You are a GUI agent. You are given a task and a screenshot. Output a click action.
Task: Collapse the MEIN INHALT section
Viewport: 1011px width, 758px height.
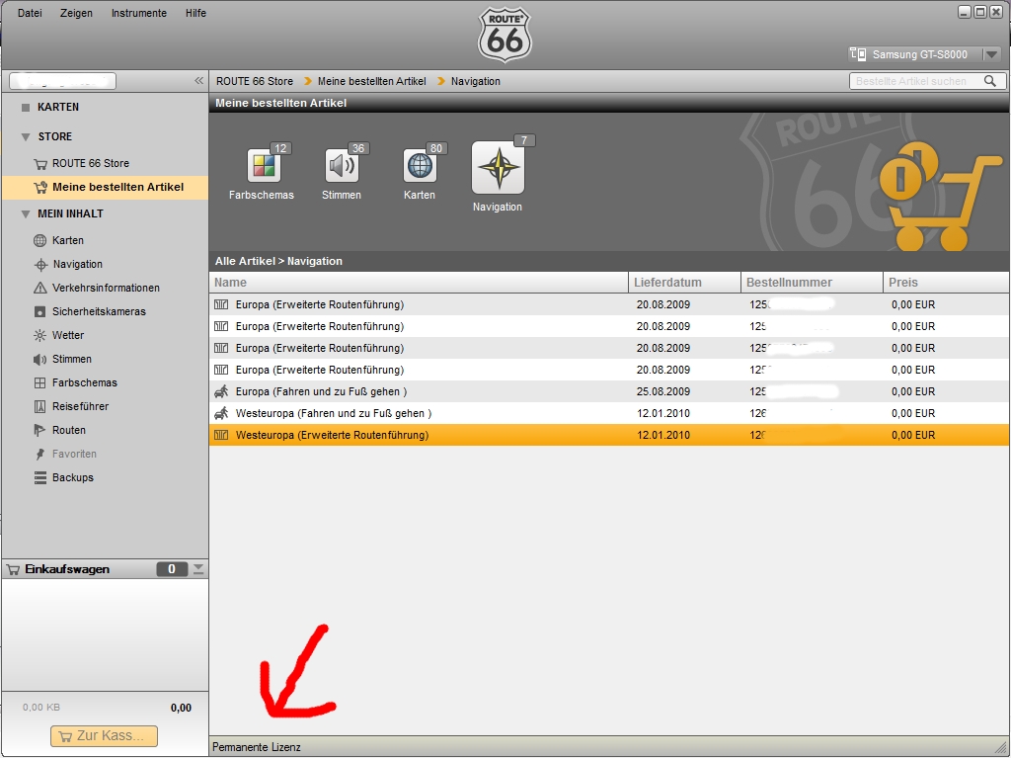point(26,213)
